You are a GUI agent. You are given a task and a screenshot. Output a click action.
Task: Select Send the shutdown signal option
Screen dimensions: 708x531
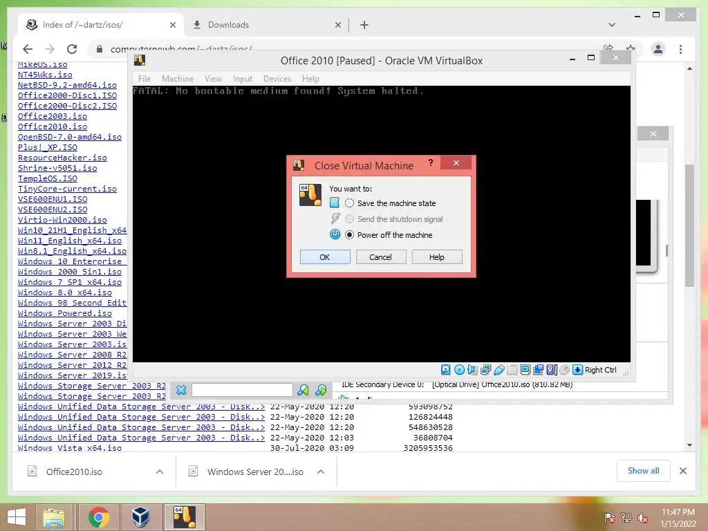pyautogui.click(x=349, y=219)
